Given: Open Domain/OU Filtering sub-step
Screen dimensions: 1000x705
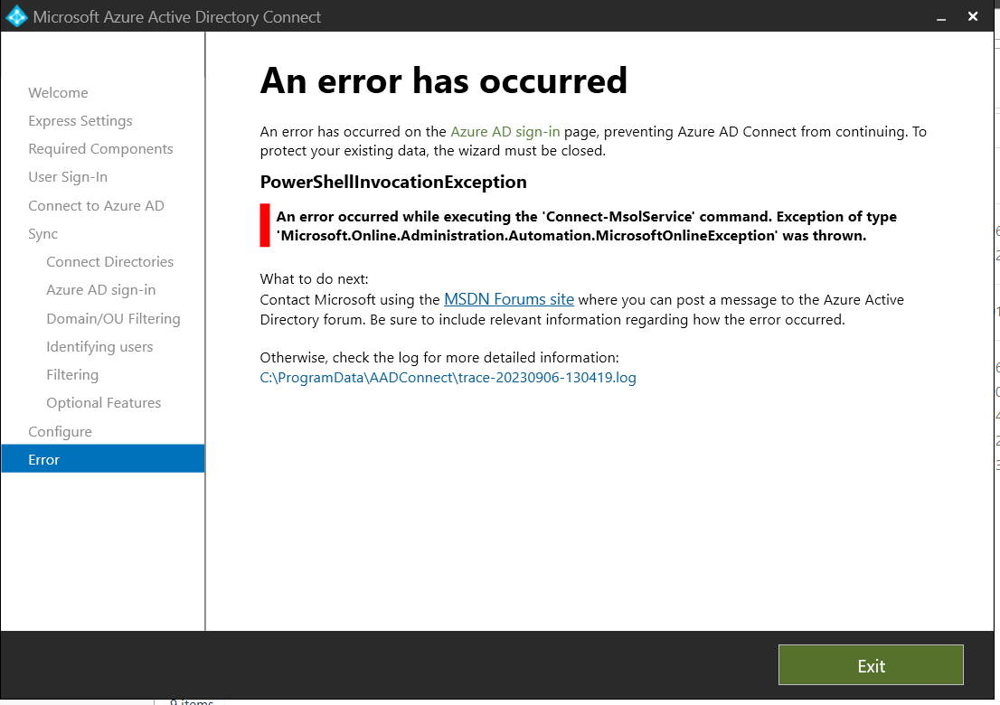Looking at the screenshot, I should pos(113,318).
